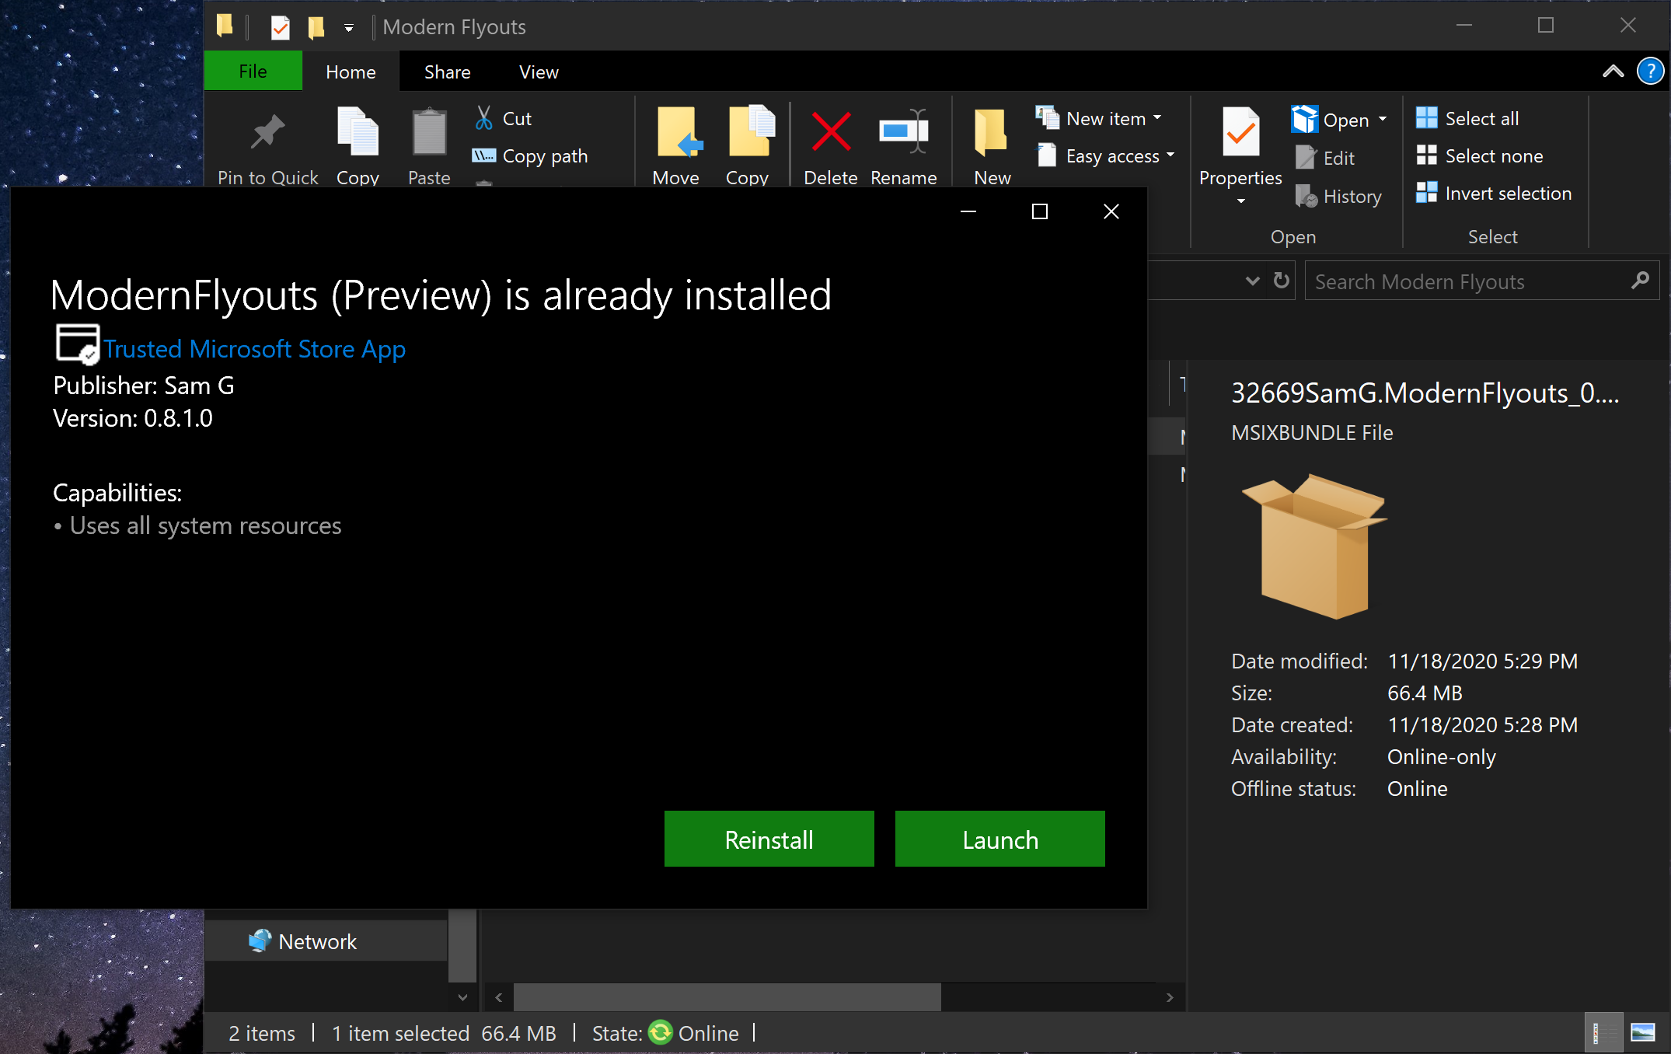Click the horizontal scrollbar right arrow

pyautogui.click(x=1170, y=997)
